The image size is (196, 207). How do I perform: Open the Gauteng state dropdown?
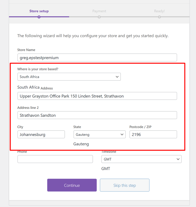99,134
